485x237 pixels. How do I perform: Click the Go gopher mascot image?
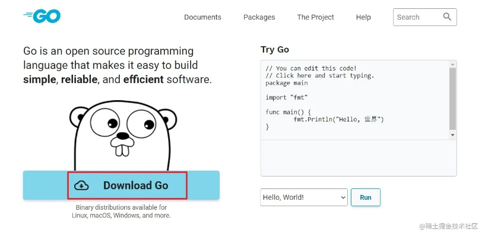click(x=123, y=136)
